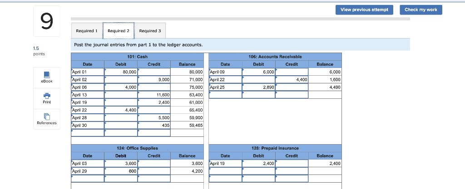Open April 06 date dropdown in Cash
This screenshot has width=465, height=189.
88,87
